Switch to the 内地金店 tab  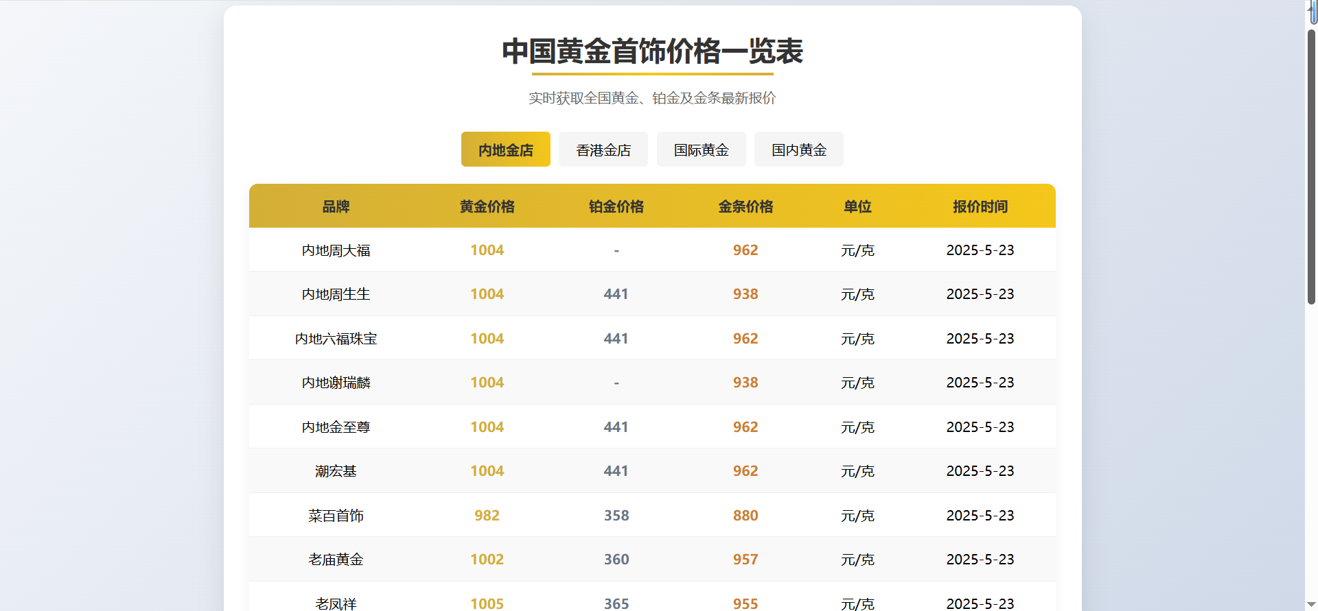pyautogui.click(x=505, y=149)
